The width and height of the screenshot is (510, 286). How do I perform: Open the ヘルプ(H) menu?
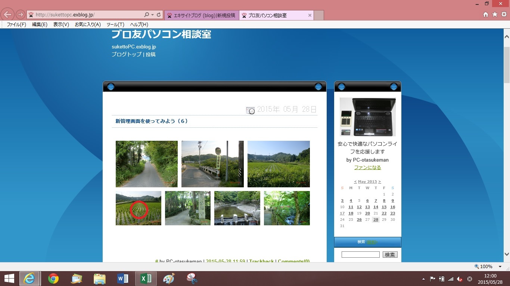tap(139, 25)
